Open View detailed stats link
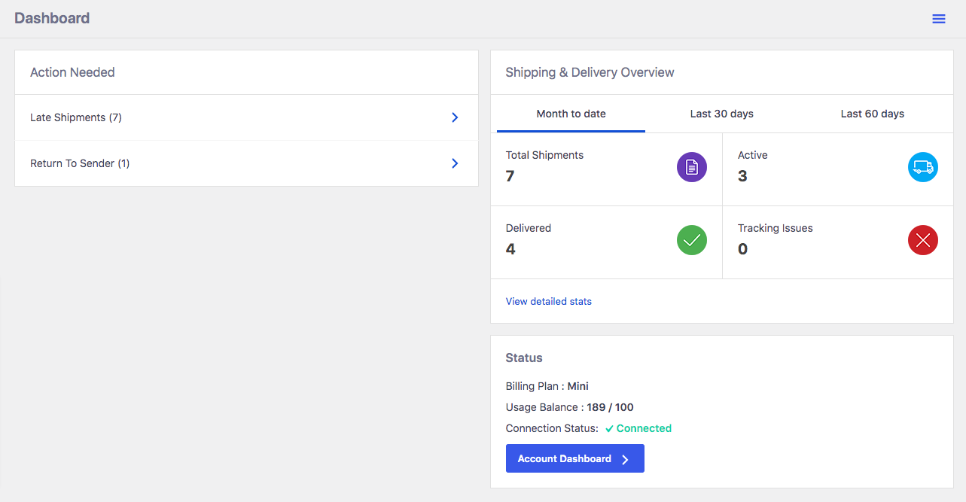Screen dimensions: 966x502 coord(548,301)
